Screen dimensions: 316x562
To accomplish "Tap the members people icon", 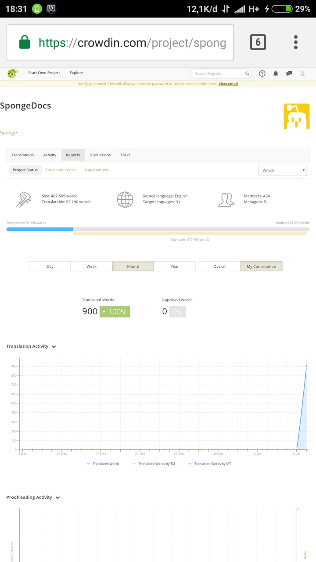I will 226,199.
